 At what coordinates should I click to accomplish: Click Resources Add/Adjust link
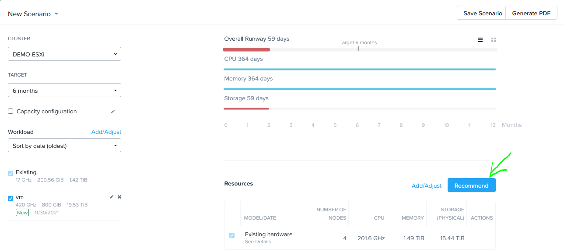tap(427, 185)
